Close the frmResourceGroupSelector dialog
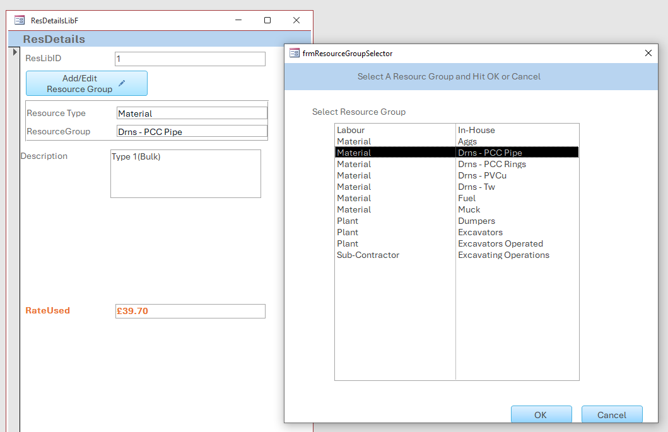Image resolution: width=668 pixels, height=432 pixels. [x=648, y=54]
